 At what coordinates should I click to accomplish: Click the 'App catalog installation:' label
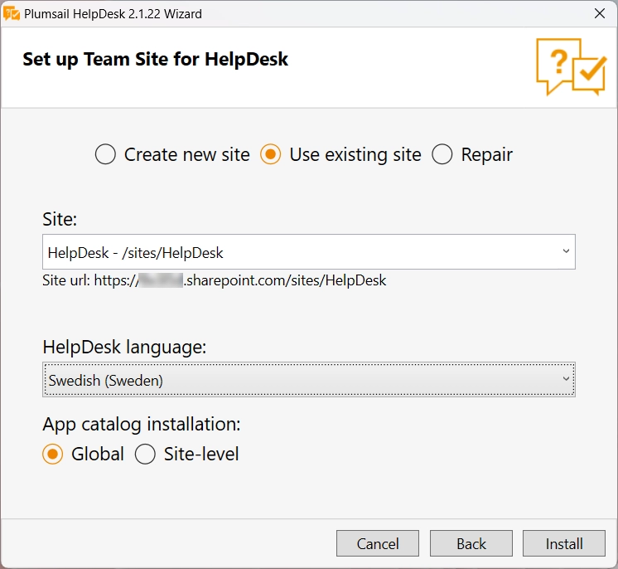[x=142, y=425]
